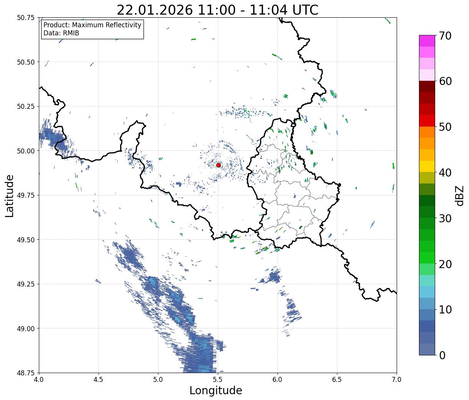Click the longitude tick label 7.0
Image resolution: width=469 pixels, height=400 pixels.
coord(397,380)
